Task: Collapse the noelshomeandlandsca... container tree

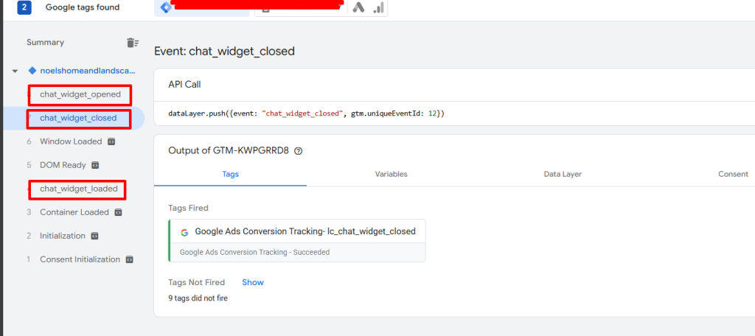Action: point(15,71)
